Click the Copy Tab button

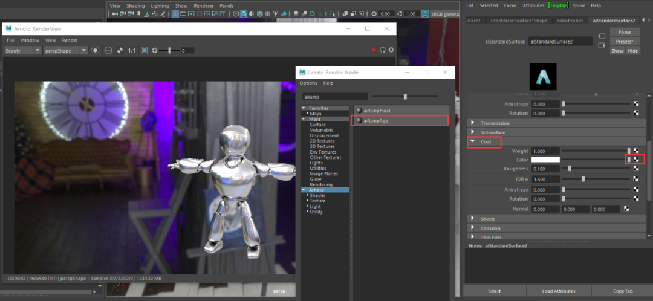point(623,291)
